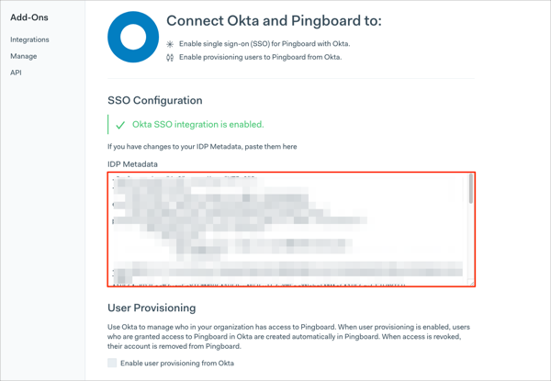Enable user provisioning from Okta checkbox
The width and height of the screenshot is (551, 381).
tap(112, 364)
